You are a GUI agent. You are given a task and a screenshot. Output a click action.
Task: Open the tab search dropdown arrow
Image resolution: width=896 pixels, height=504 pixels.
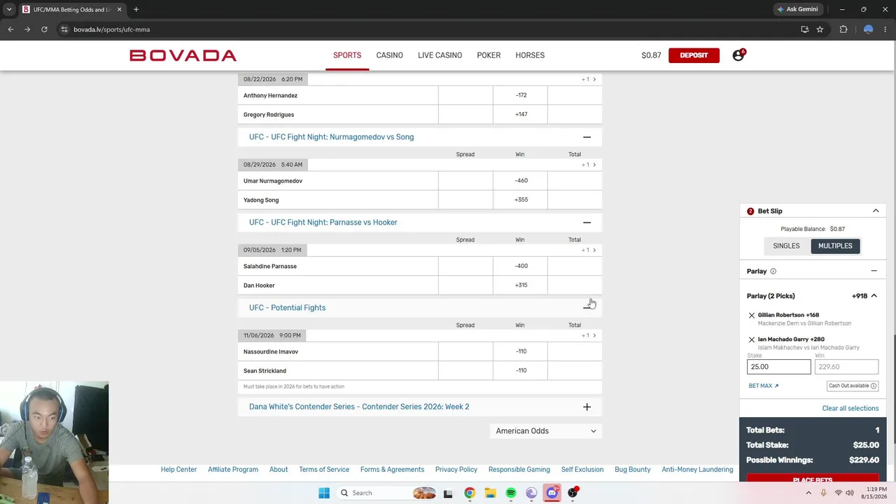(9, 10)
